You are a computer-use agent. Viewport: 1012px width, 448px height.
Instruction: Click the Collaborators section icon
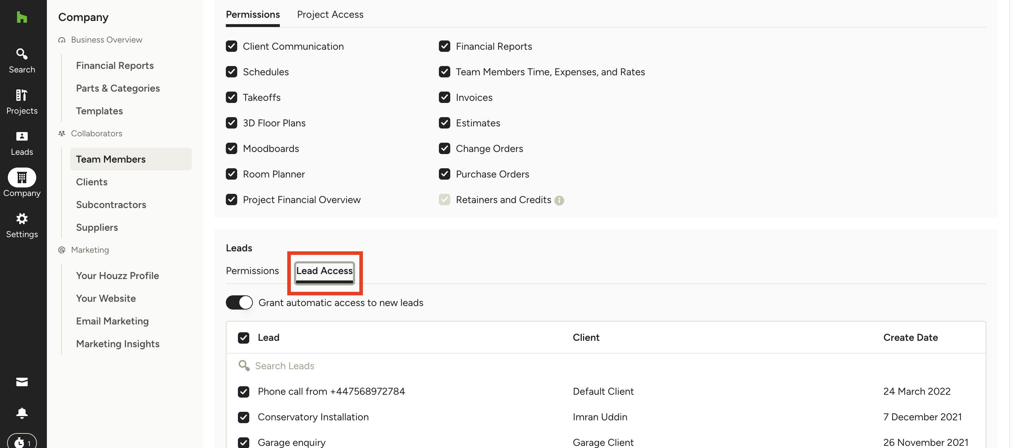click(62, 133)
